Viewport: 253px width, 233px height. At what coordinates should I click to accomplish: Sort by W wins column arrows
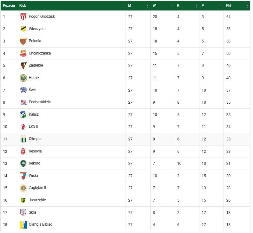coord(172,6)
